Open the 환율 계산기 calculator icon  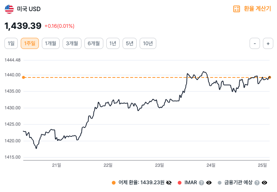(x=237, y=9)
